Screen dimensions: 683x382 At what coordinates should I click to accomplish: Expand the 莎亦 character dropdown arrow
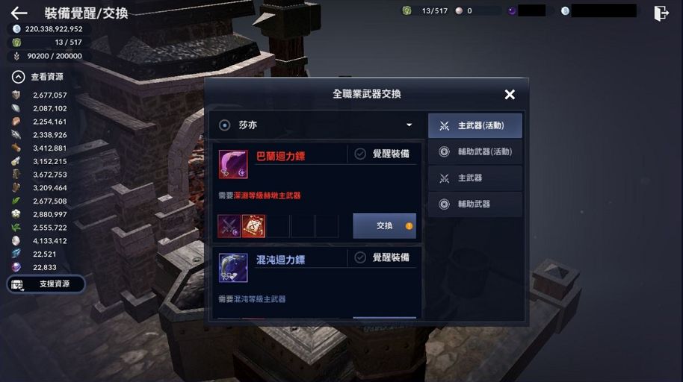[x=409, y=125]
